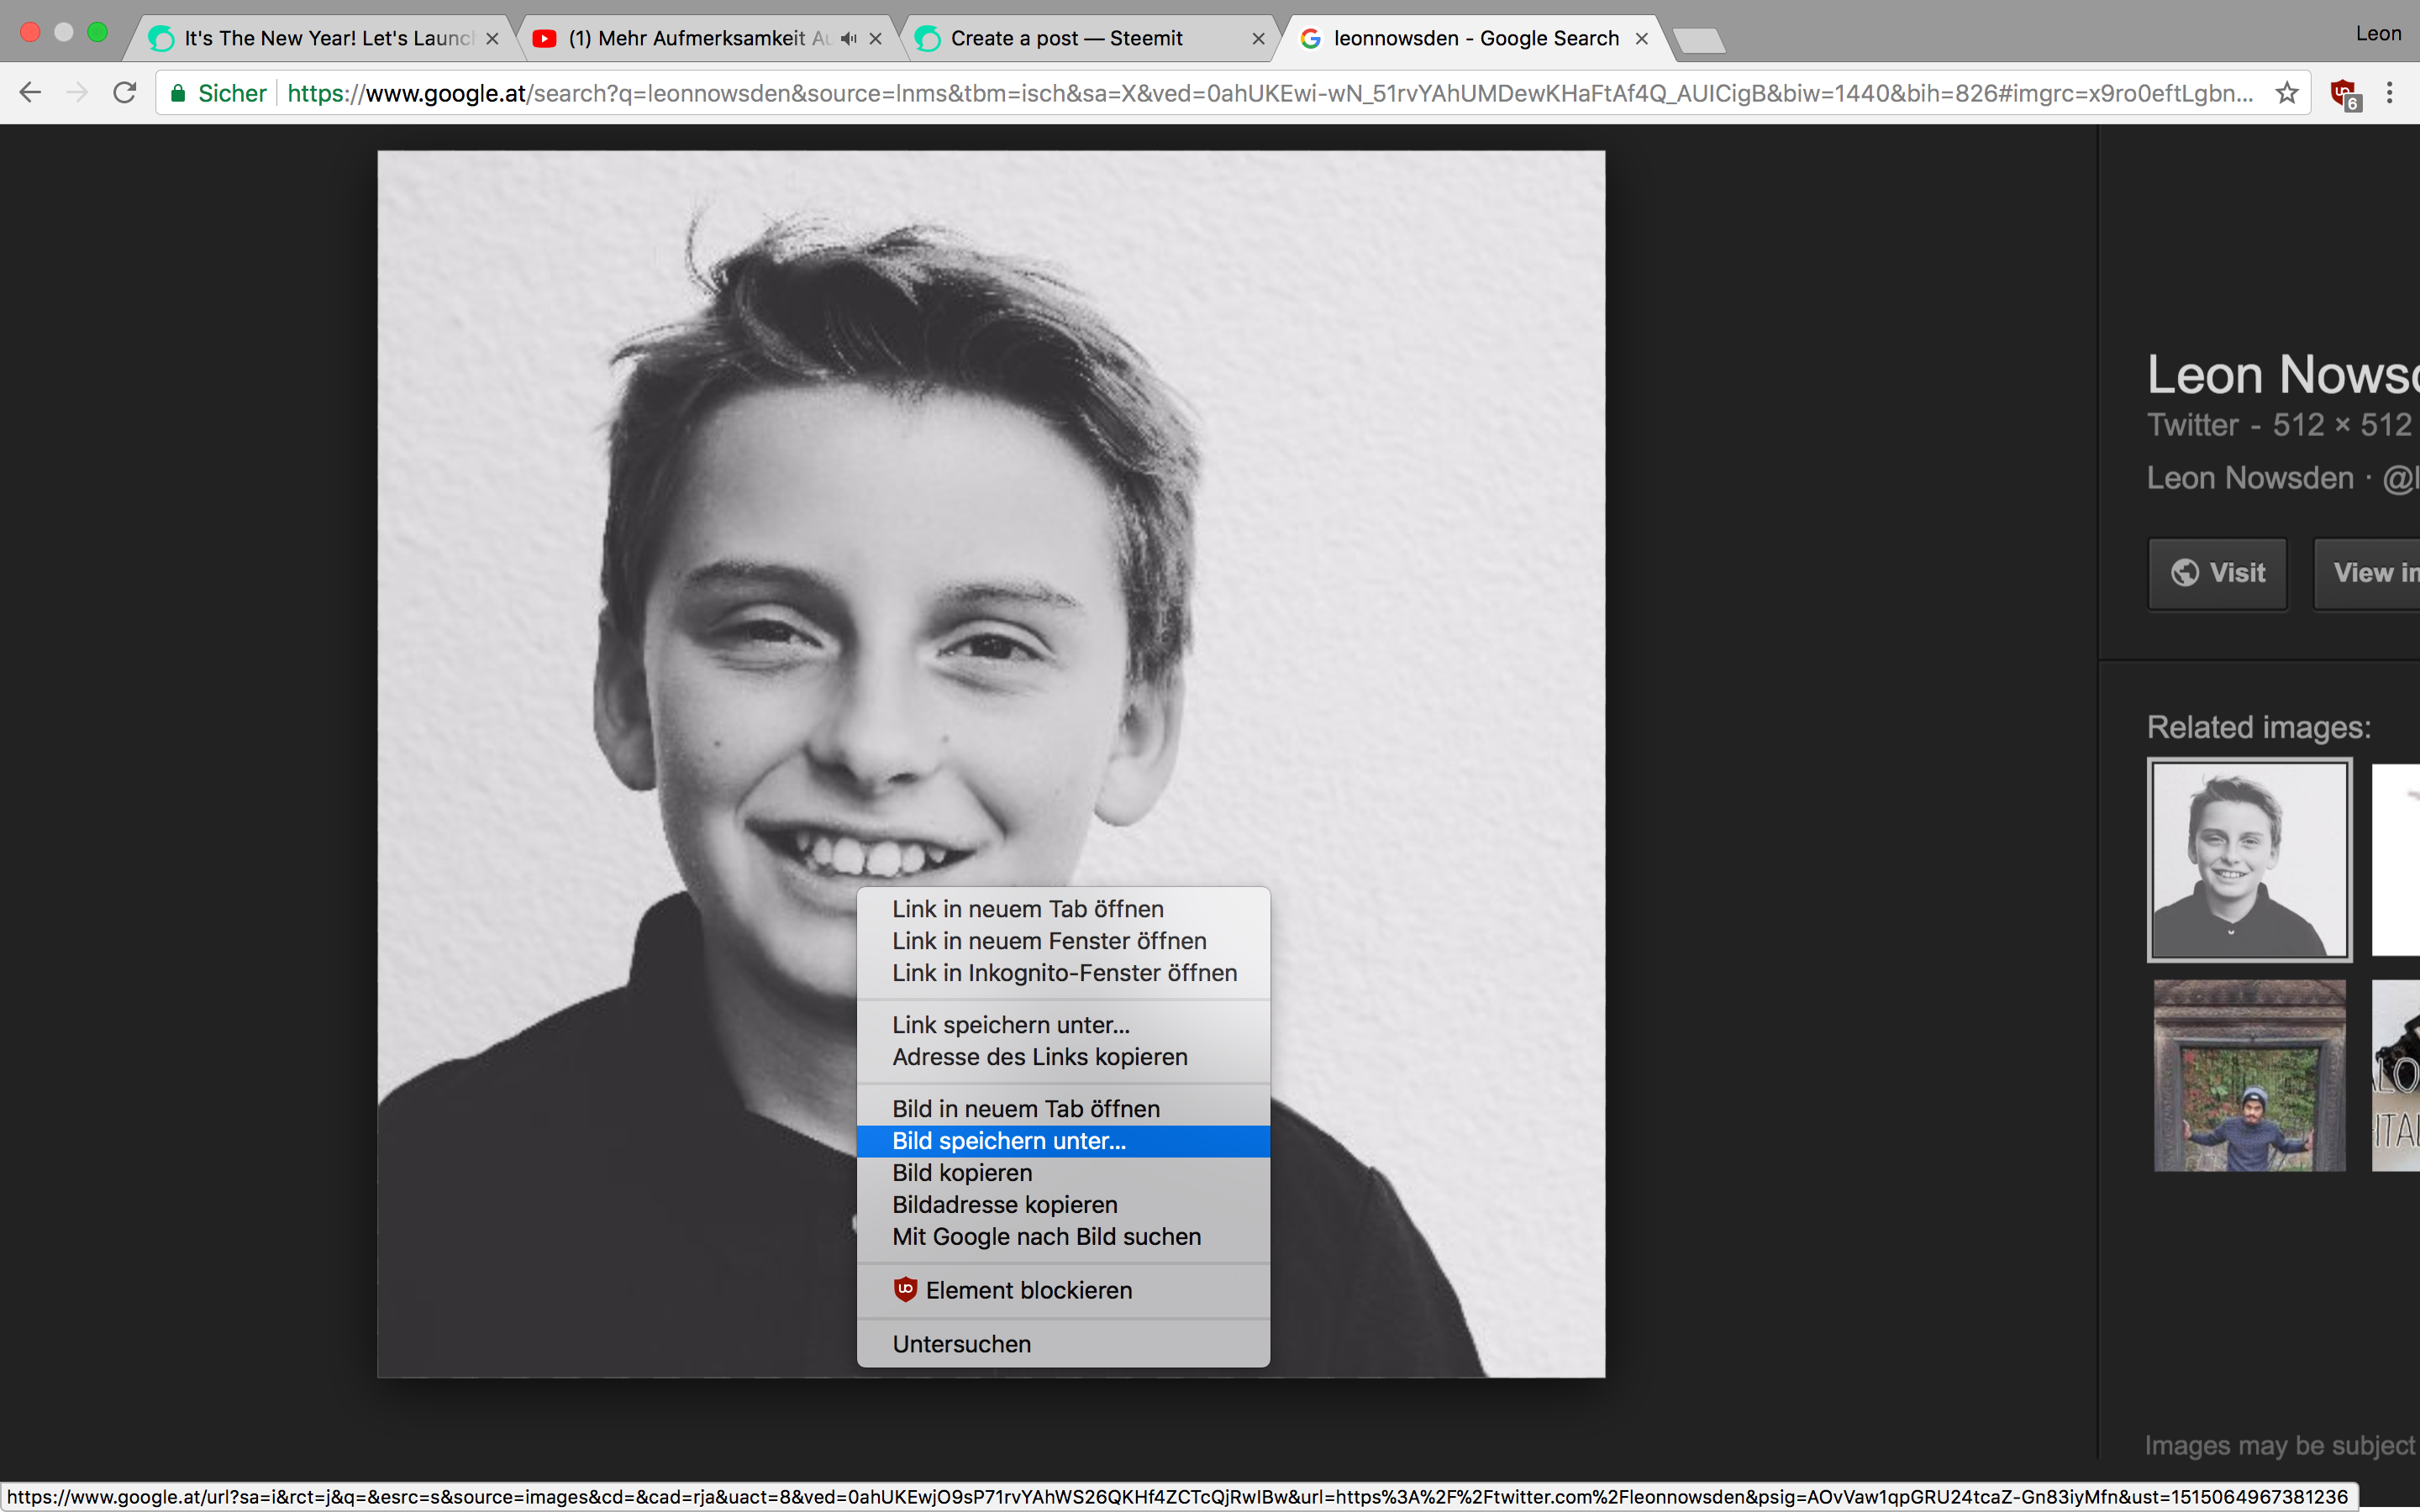Viewport: 2420px width, 1512px height.
Task: Choose 'Untersuchen' to inspect element
Action: pos(1063,1344)
